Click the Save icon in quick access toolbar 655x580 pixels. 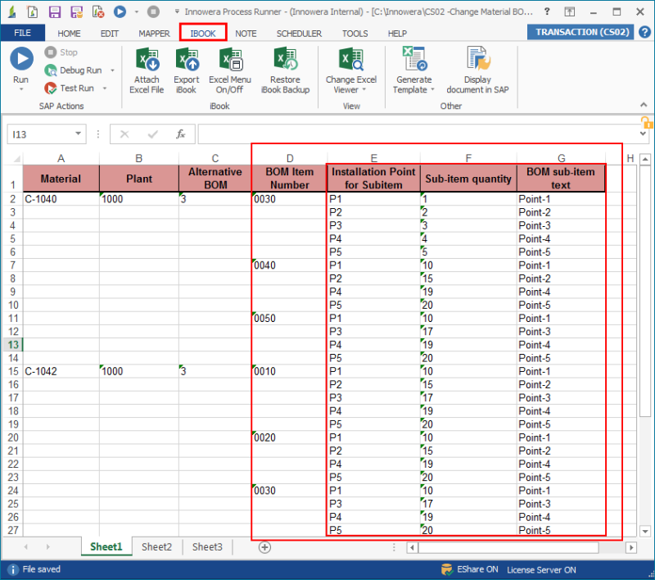pyautogui.click(x=54, y=11)
